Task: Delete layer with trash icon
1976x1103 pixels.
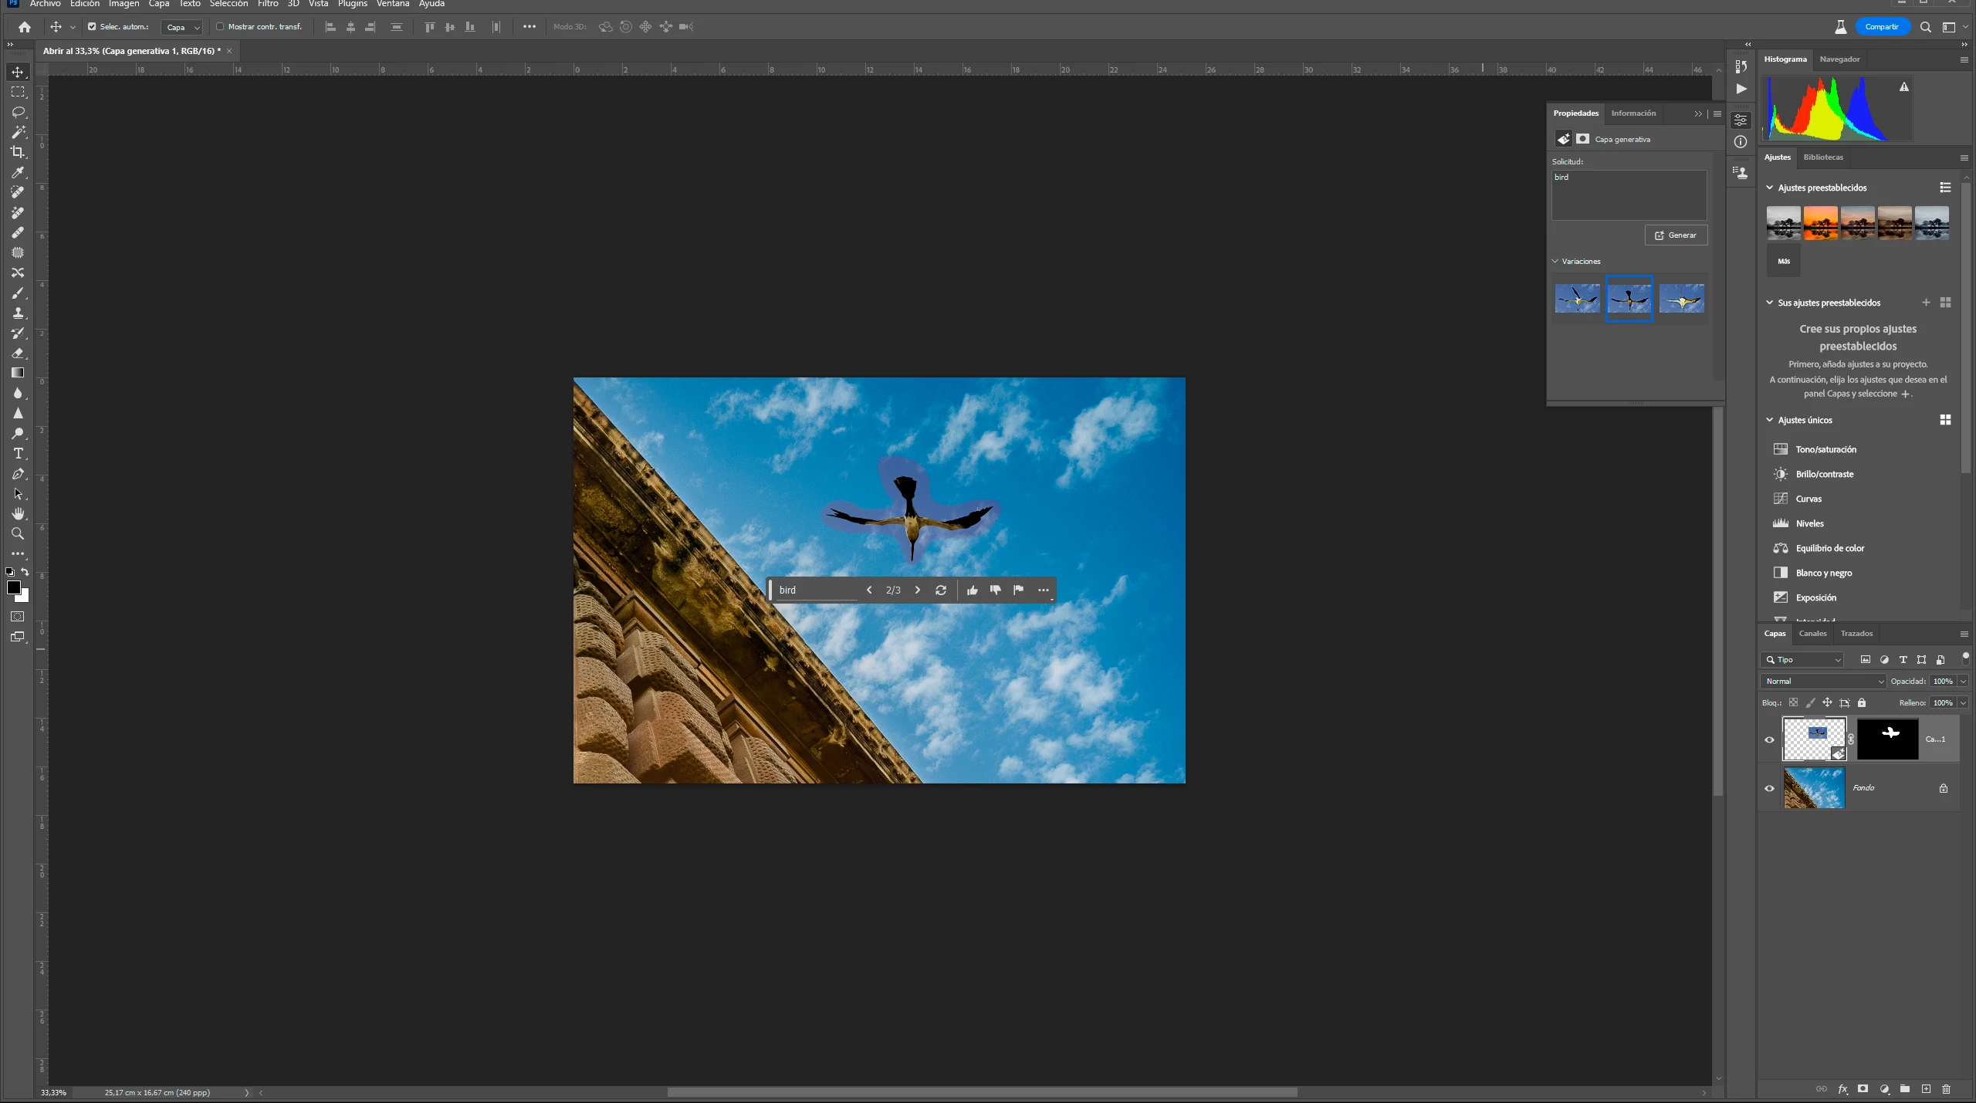Action: coord(1946,1089)
